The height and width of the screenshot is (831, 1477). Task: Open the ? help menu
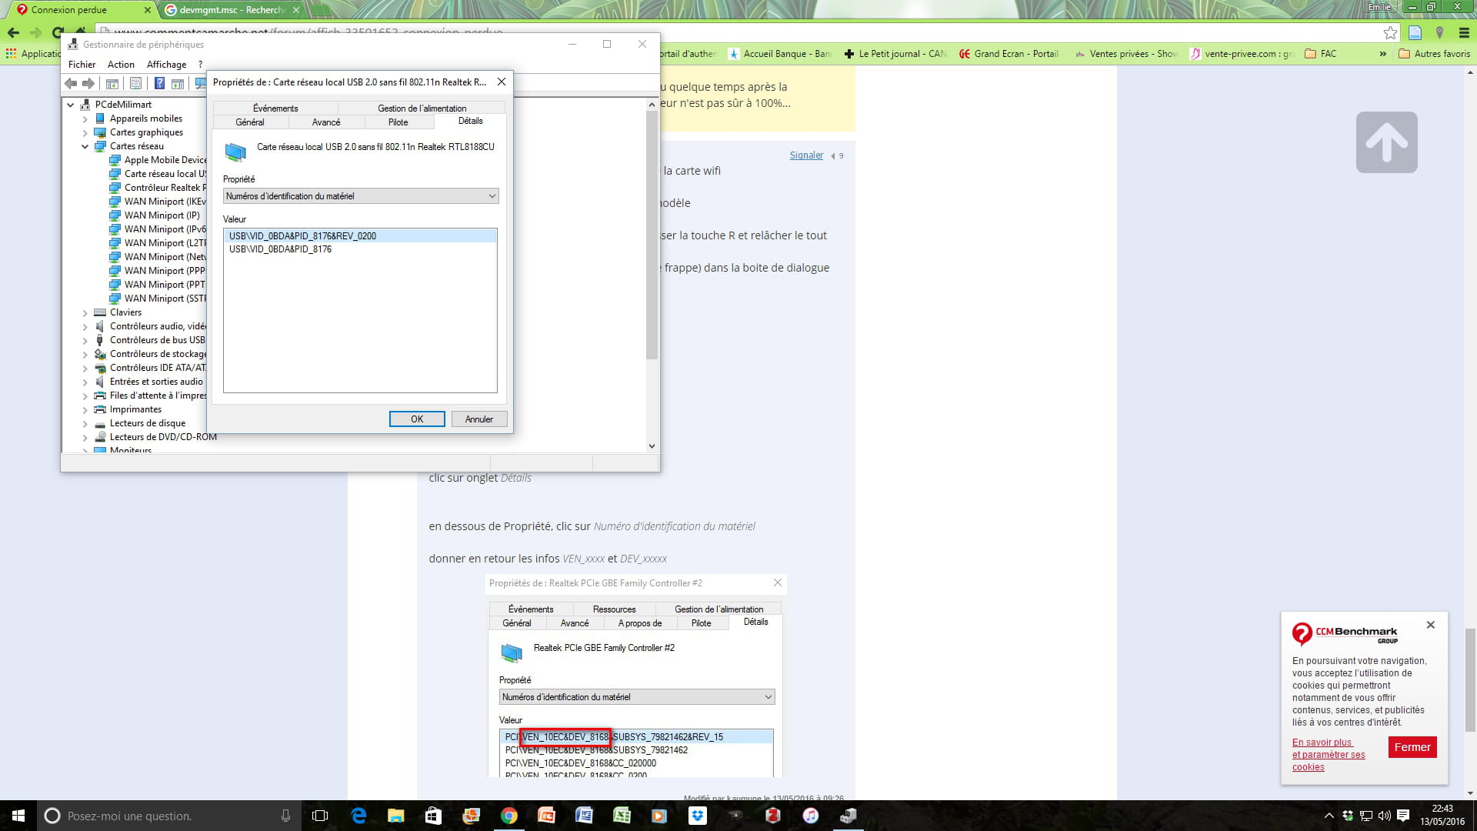(x=200, y=65)
